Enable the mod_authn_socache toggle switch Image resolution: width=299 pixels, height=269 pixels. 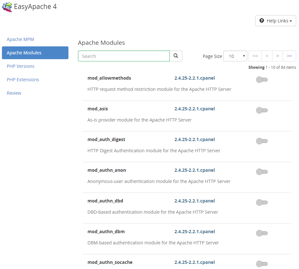[x=262, y=264]
